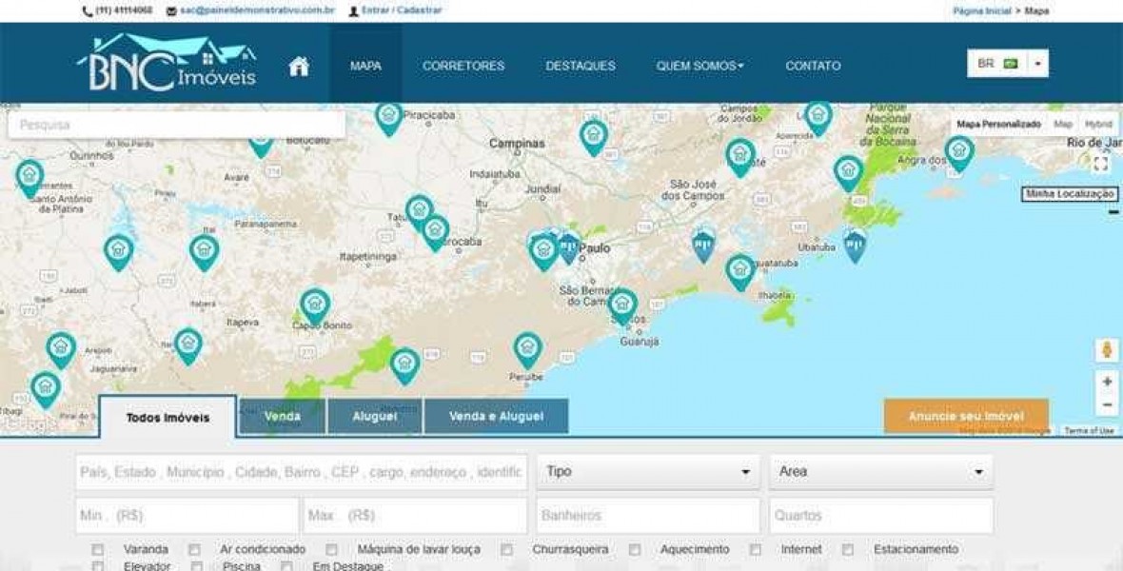Enable the Varanda checkbox
This screenshot has width=1123, height=571.
click(97, 549)
